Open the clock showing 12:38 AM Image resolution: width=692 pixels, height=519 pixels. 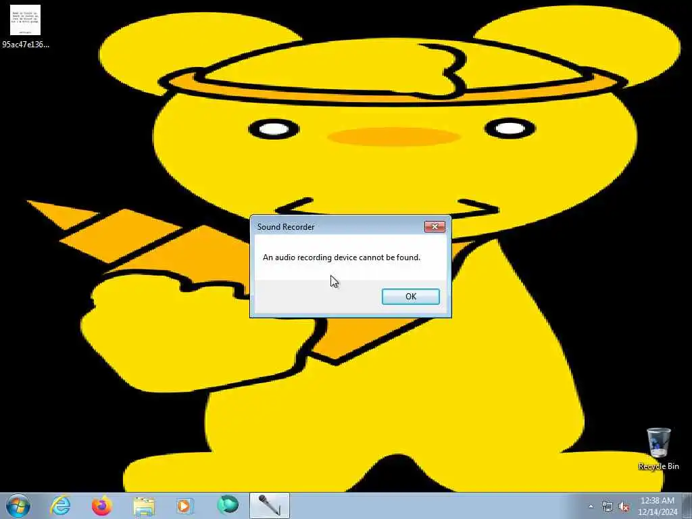coord(658,506)
